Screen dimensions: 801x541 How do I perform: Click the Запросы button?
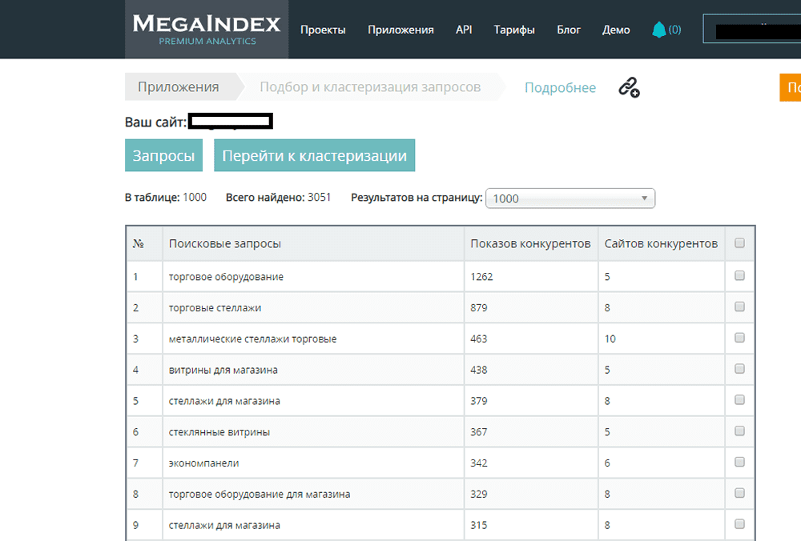[163, 154]
